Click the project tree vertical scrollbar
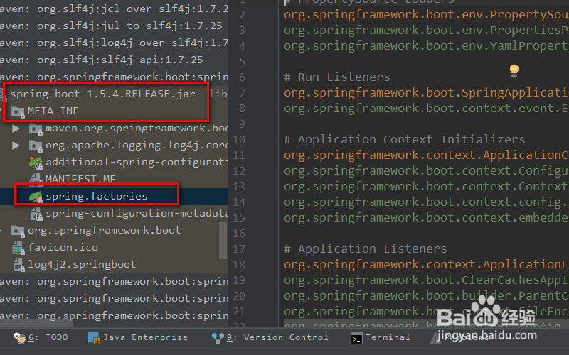 tap(223, 240)
